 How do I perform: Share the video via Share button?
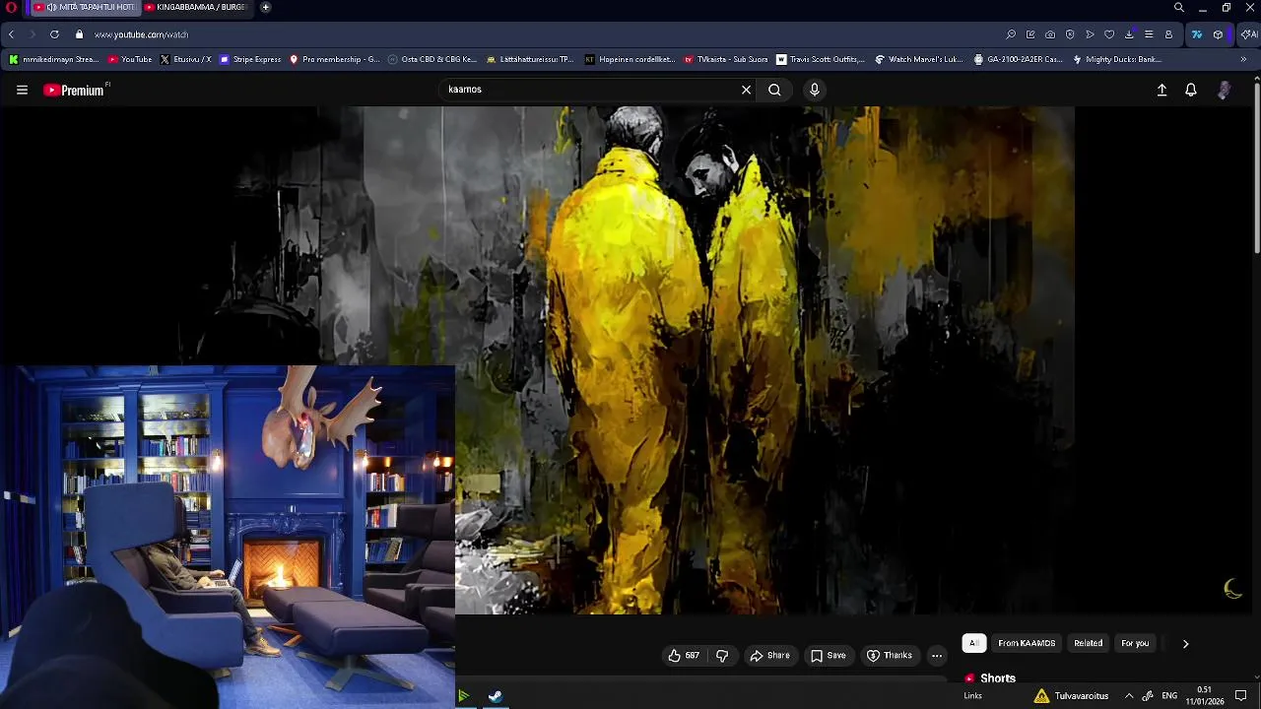(x=769, y=656)
